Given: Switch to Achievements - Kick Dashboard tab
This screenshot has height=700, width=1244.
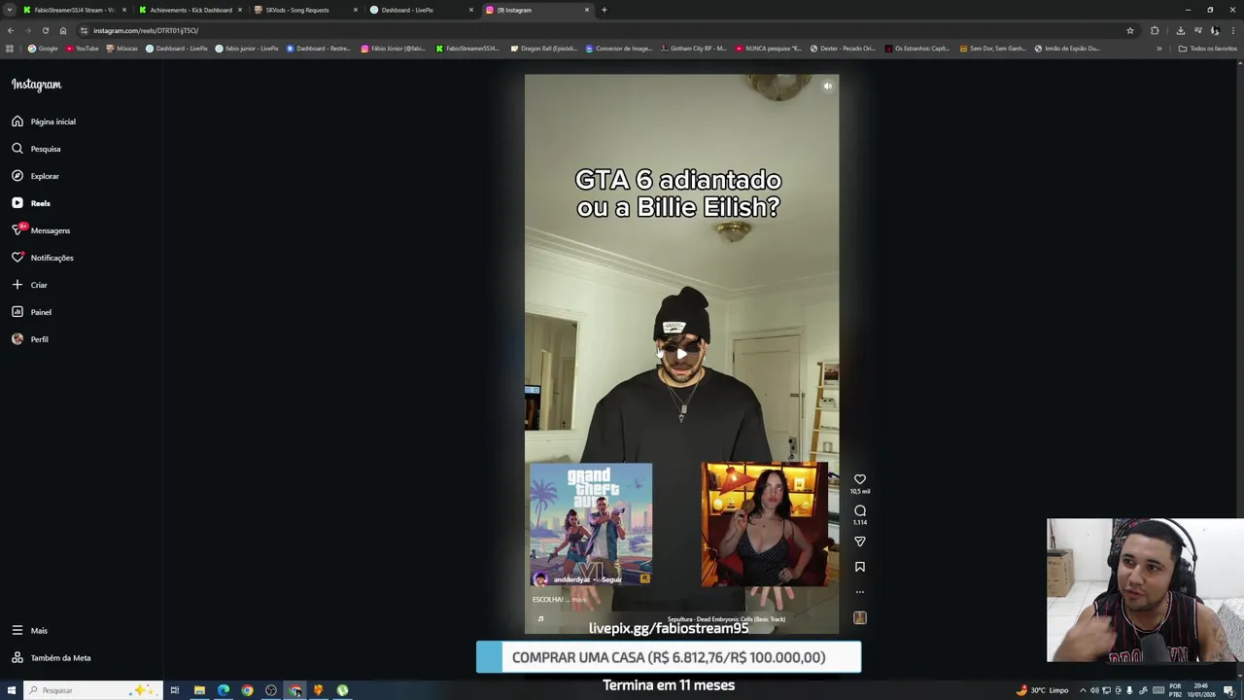Looking at the screenshot, I should (190, 10).
